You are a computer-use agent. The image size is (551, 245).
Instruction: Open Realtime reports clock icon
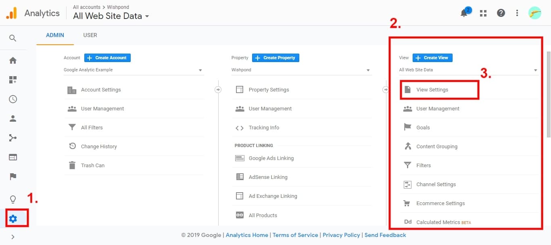click(x=13, y=99)
